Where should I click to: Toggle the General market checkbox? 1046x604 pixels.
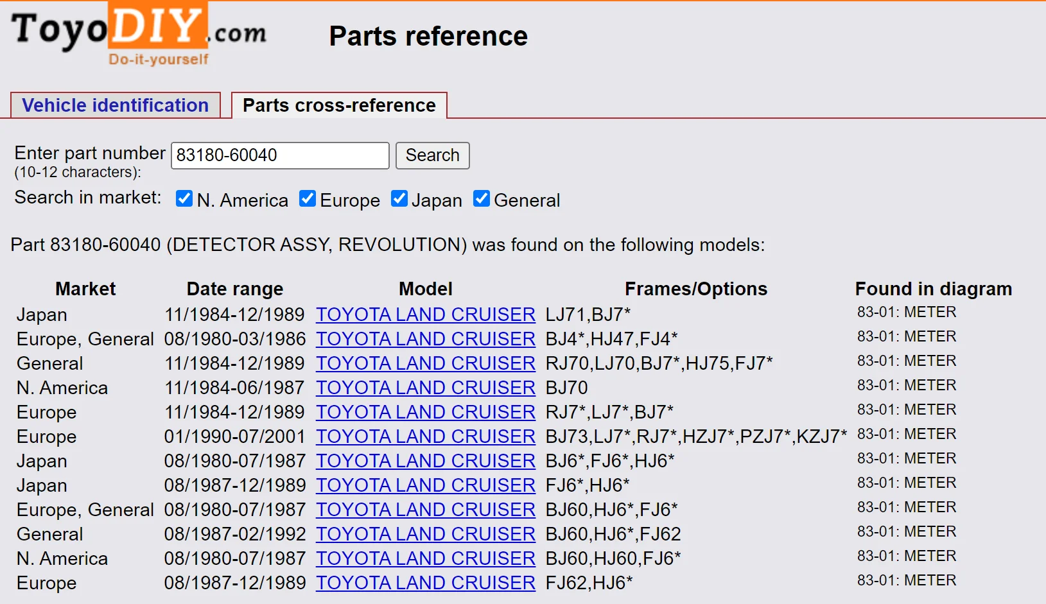tap(482, 199)
